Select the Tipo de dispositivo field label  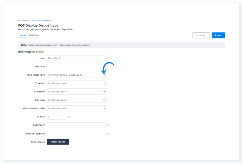point(35,75)
